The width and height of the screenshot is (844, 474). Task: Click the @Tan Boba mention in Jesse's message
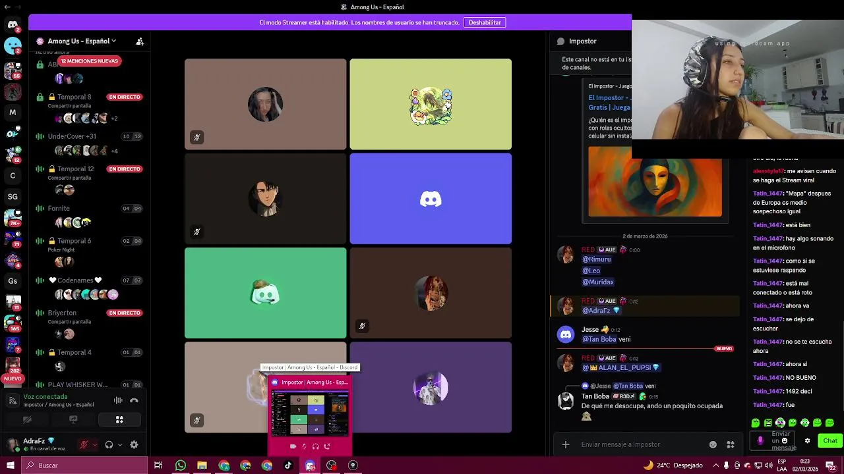[x=599, y=339]
